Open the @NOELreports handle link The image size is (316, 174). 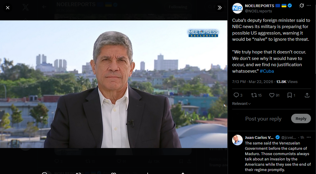258,11
